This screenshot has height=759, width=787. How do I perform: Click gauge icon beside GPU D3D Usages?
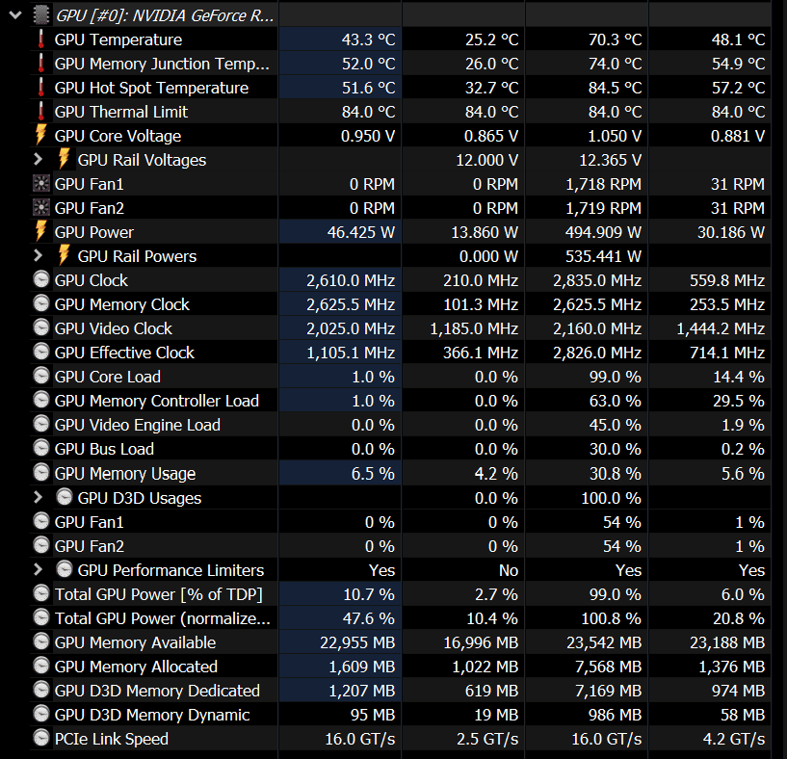[65, 496]
